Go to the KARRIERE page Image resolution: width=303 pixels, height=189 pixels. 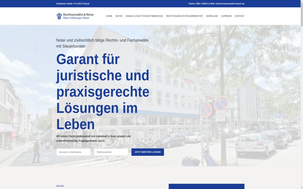pyautogui.click(x=226, y=16)
